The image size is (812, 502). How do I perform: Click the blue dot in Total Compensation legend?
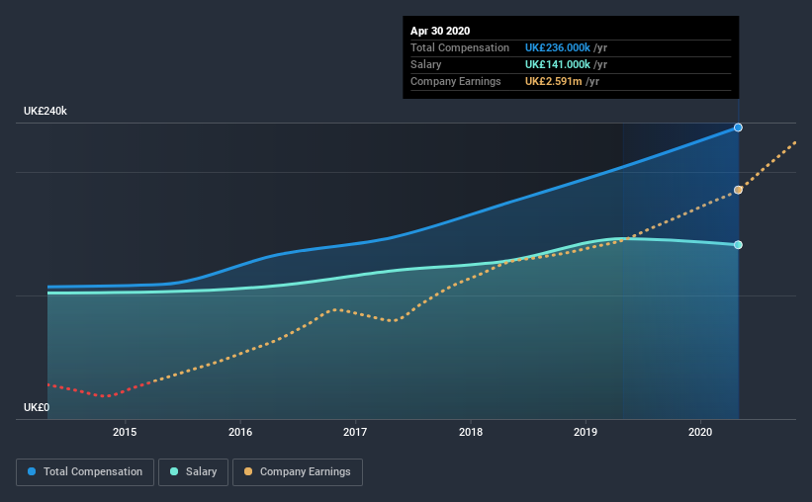pyautogui.click(x=32, y=471)
